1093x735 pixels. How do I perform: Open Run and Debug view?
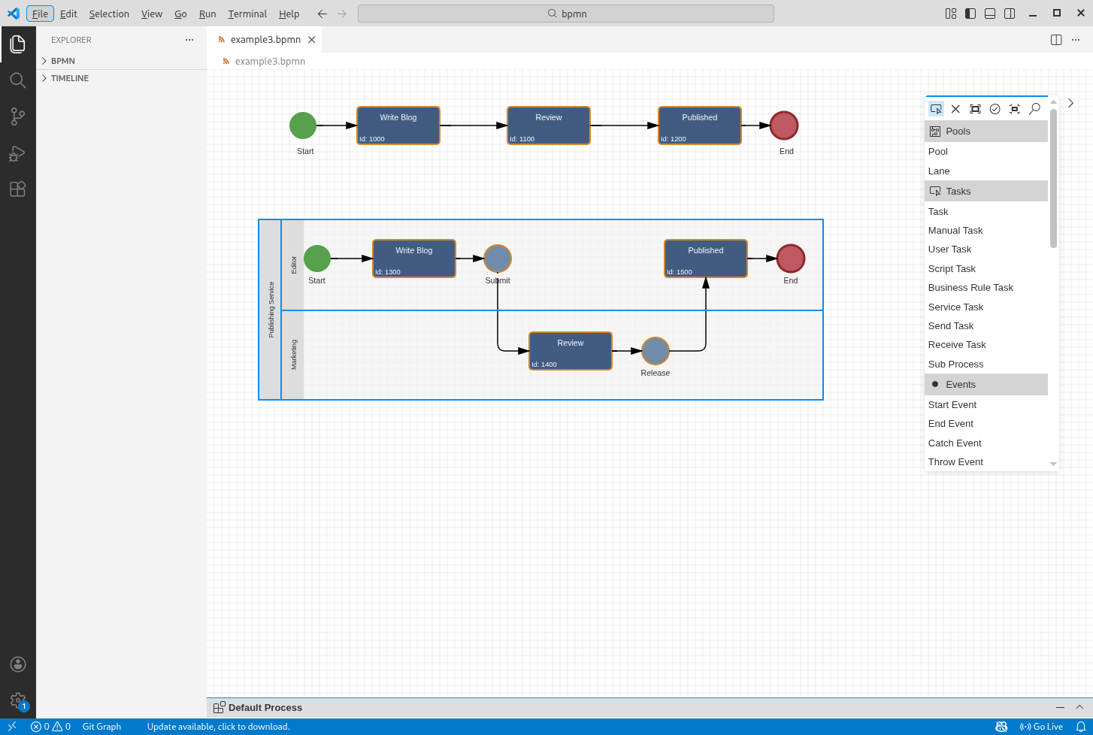coord(17,153)
